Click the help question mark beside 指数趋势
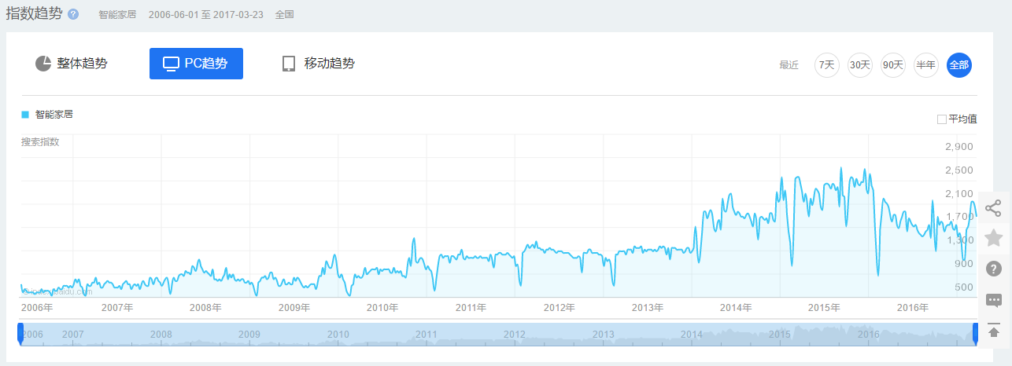The height and width of the screenshot is (366, 1012). pyautogui.click(x=73, y=15)
